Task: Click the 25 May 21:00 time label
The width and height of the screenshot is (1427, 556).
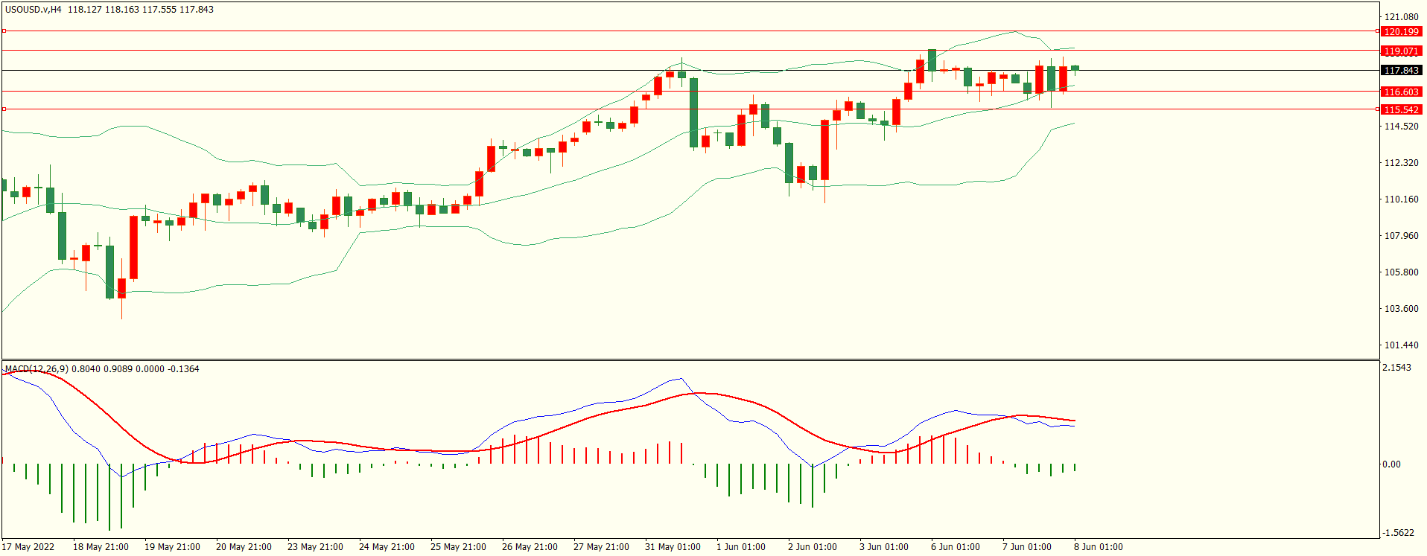Action: click(458, 547)
